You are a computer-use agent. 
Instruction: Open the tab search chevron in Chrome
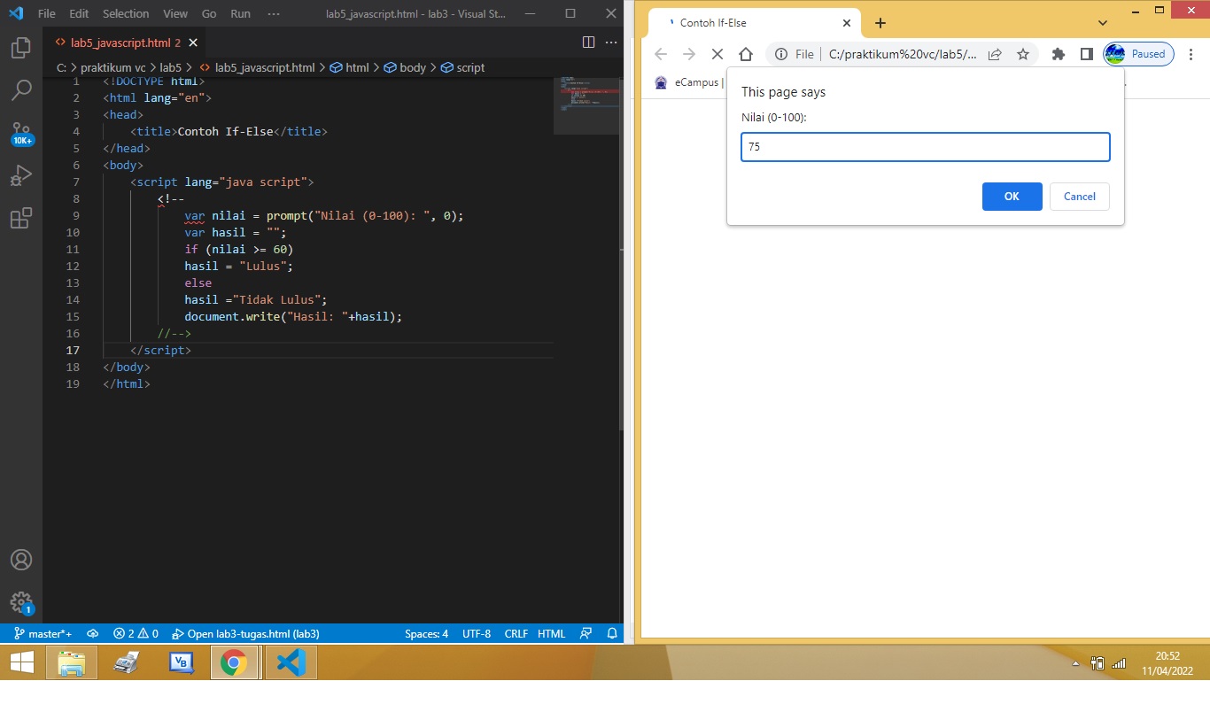[x=1102, y=22]
